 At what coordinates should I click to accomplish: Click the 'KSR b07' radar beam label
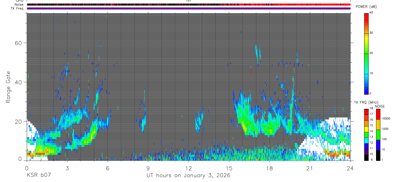pos(39,175)
